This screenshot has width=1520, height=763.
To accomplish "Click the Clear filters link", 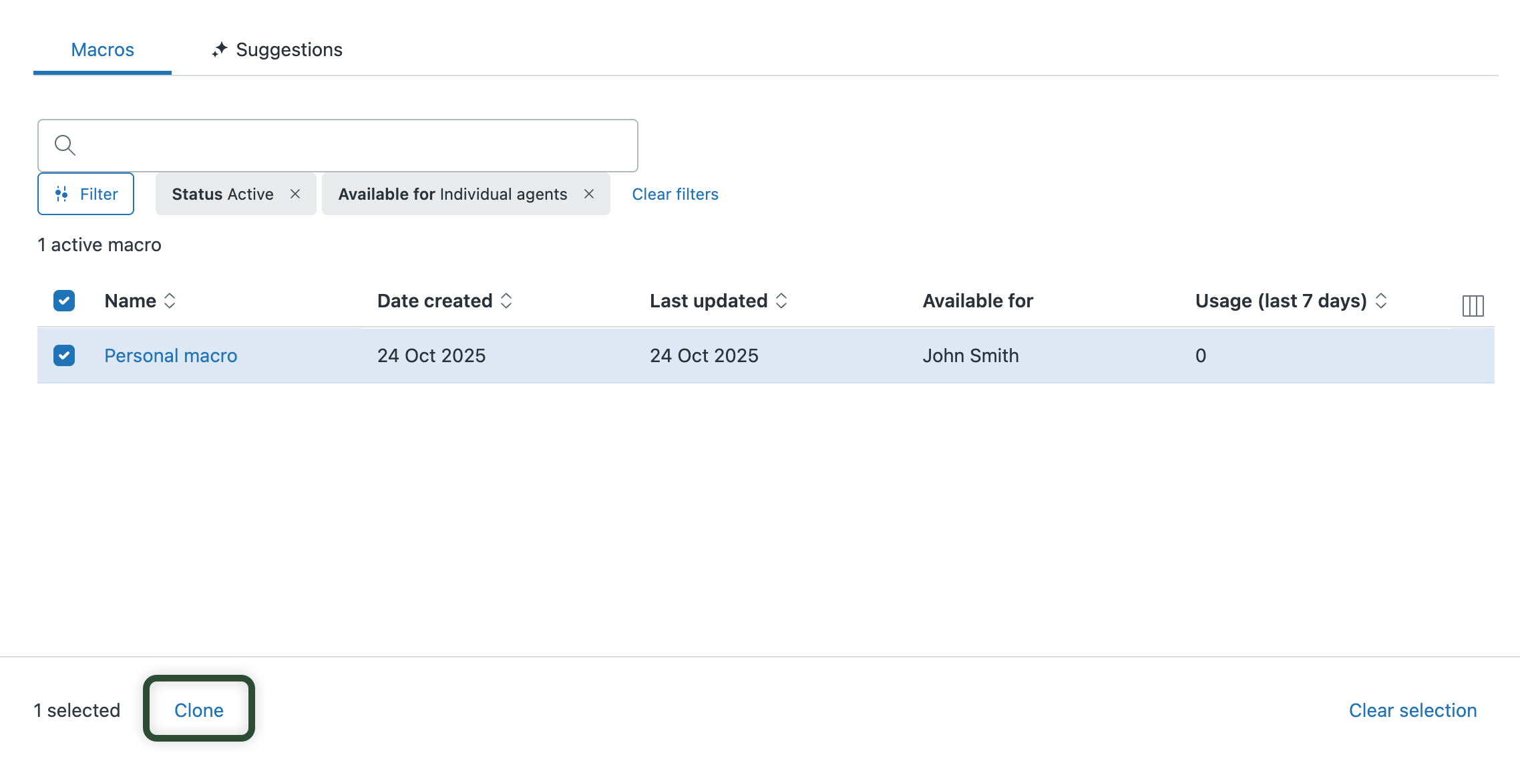I will (x=675, y=194).
